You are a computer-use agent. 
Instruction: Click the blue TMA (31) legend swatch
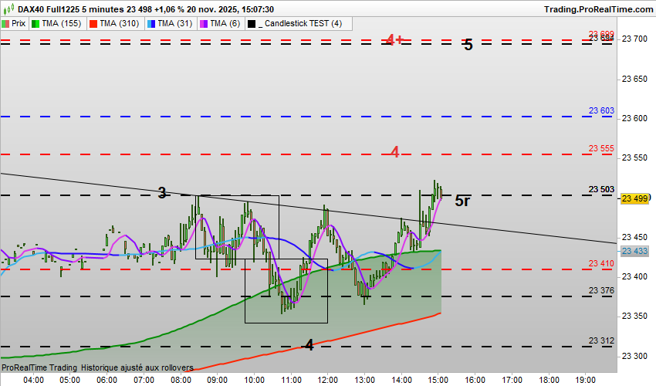coord(151,24)
